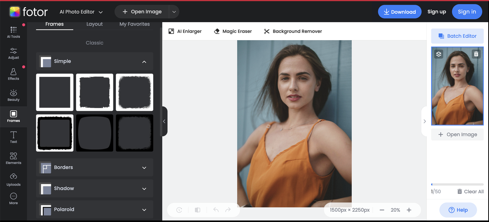
Task: Zoom out with the minus icon
Action: pos(382,210)
